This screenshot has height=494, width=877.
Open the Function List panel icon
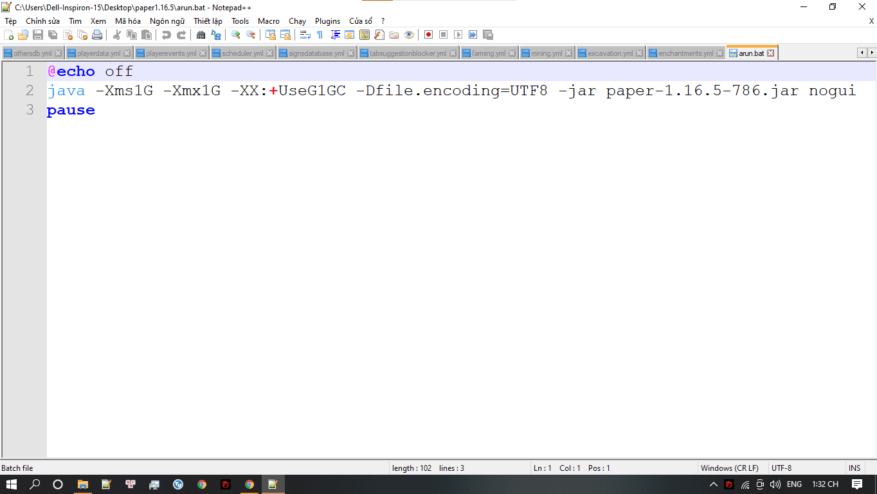[379, 35]
